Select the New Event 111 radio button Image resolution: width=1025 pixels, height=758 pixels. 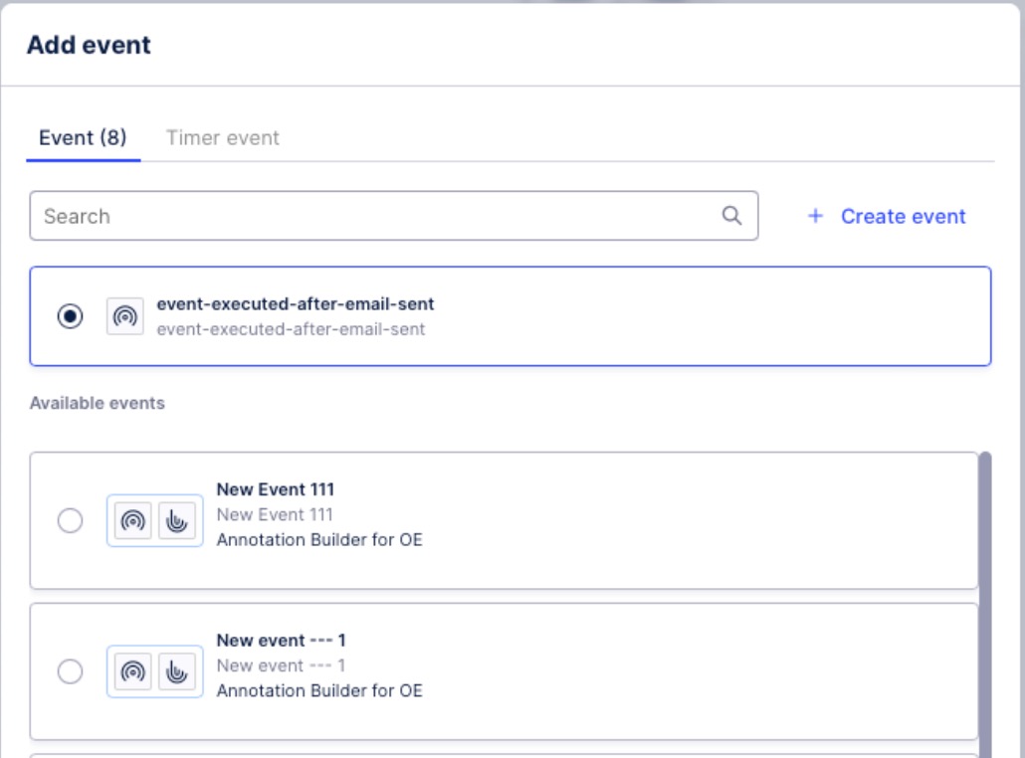click(x=71, y=521)
